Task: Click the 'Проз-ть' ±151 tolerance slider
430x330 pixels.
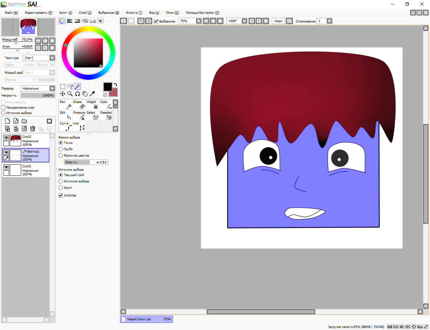Action: pos(86,162)
